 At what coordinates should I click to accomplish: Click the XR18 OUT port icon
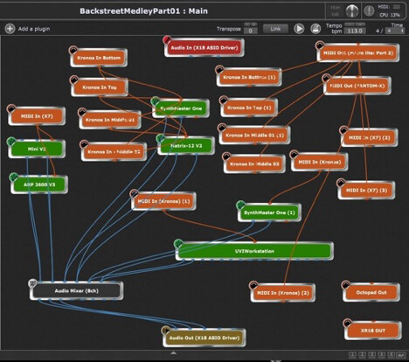347,323
